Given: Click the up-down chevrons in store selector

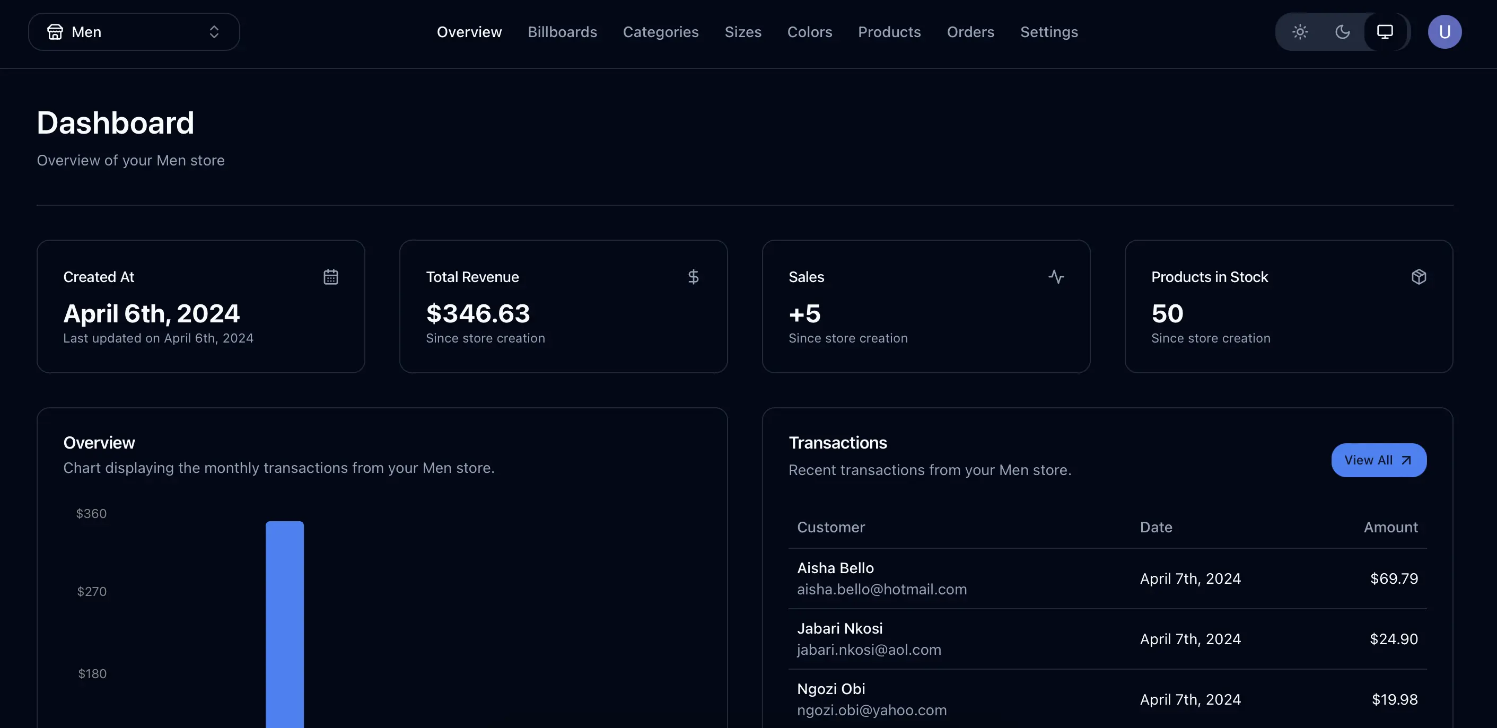Looking at the screenshot, I should (214, 32).
